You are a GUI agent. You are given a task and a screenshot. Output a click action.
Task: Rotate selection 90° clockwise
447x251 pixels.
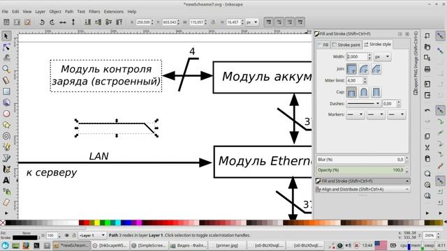[52, 22]
